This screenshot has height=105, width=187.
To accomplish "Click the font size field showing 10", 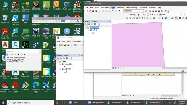I will 185,15.
